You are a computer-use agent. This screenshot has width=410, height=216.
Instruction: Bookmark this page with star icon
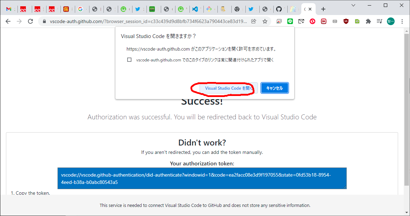265,21
